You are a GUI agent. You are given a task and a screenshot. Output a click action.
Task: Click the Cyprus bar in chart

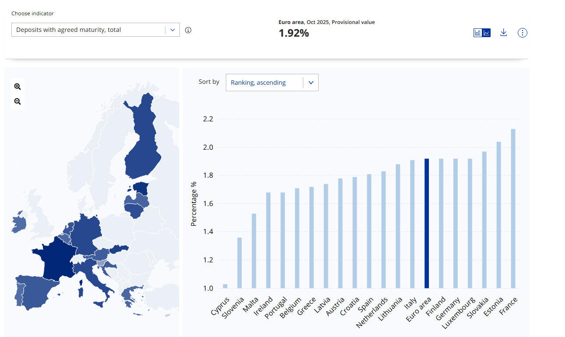point(225,286)
